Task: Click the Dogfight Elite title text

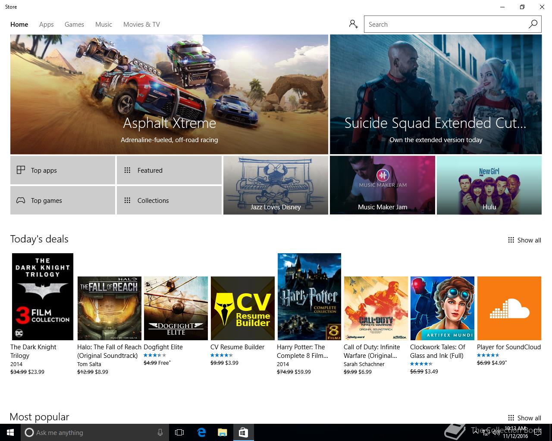Action: tap(163, 347)
